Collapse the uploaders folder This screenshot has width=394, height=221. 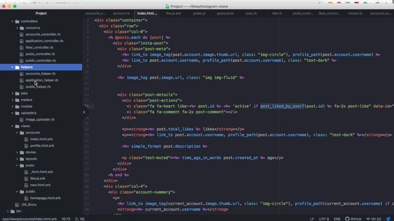12,113
